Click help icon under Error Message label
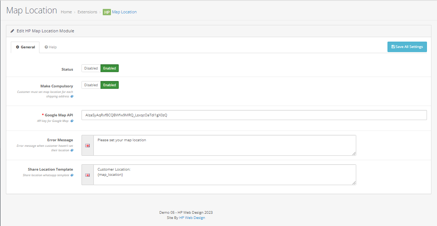 (x=72, y=150)
